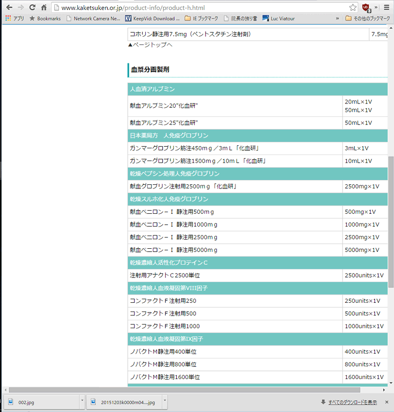
Task: Select 献血アルブミン25"化血研" row
Action: pos(258,123)
